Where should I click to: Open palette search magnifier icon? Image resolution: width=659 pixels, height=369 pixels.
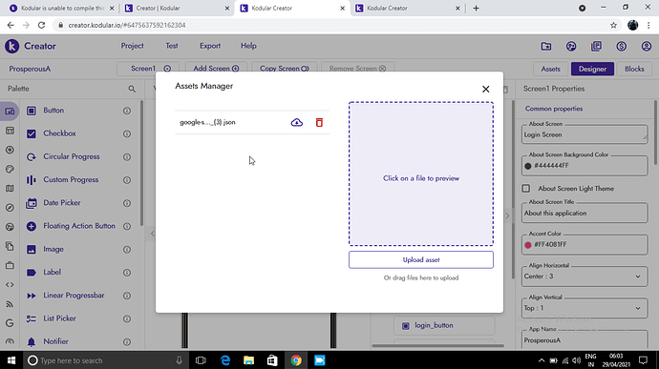point(132,89)
